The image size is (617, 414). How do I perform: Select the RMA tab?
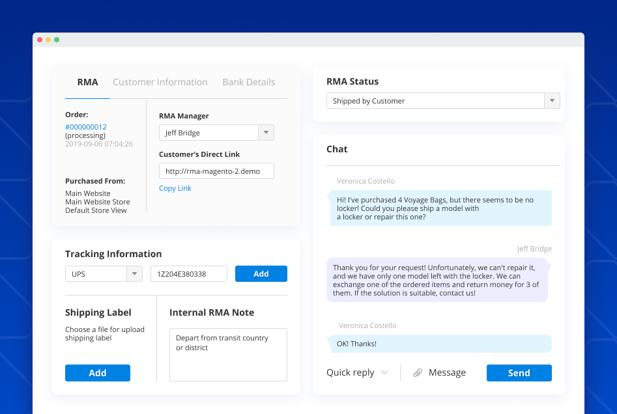(87, 82)
